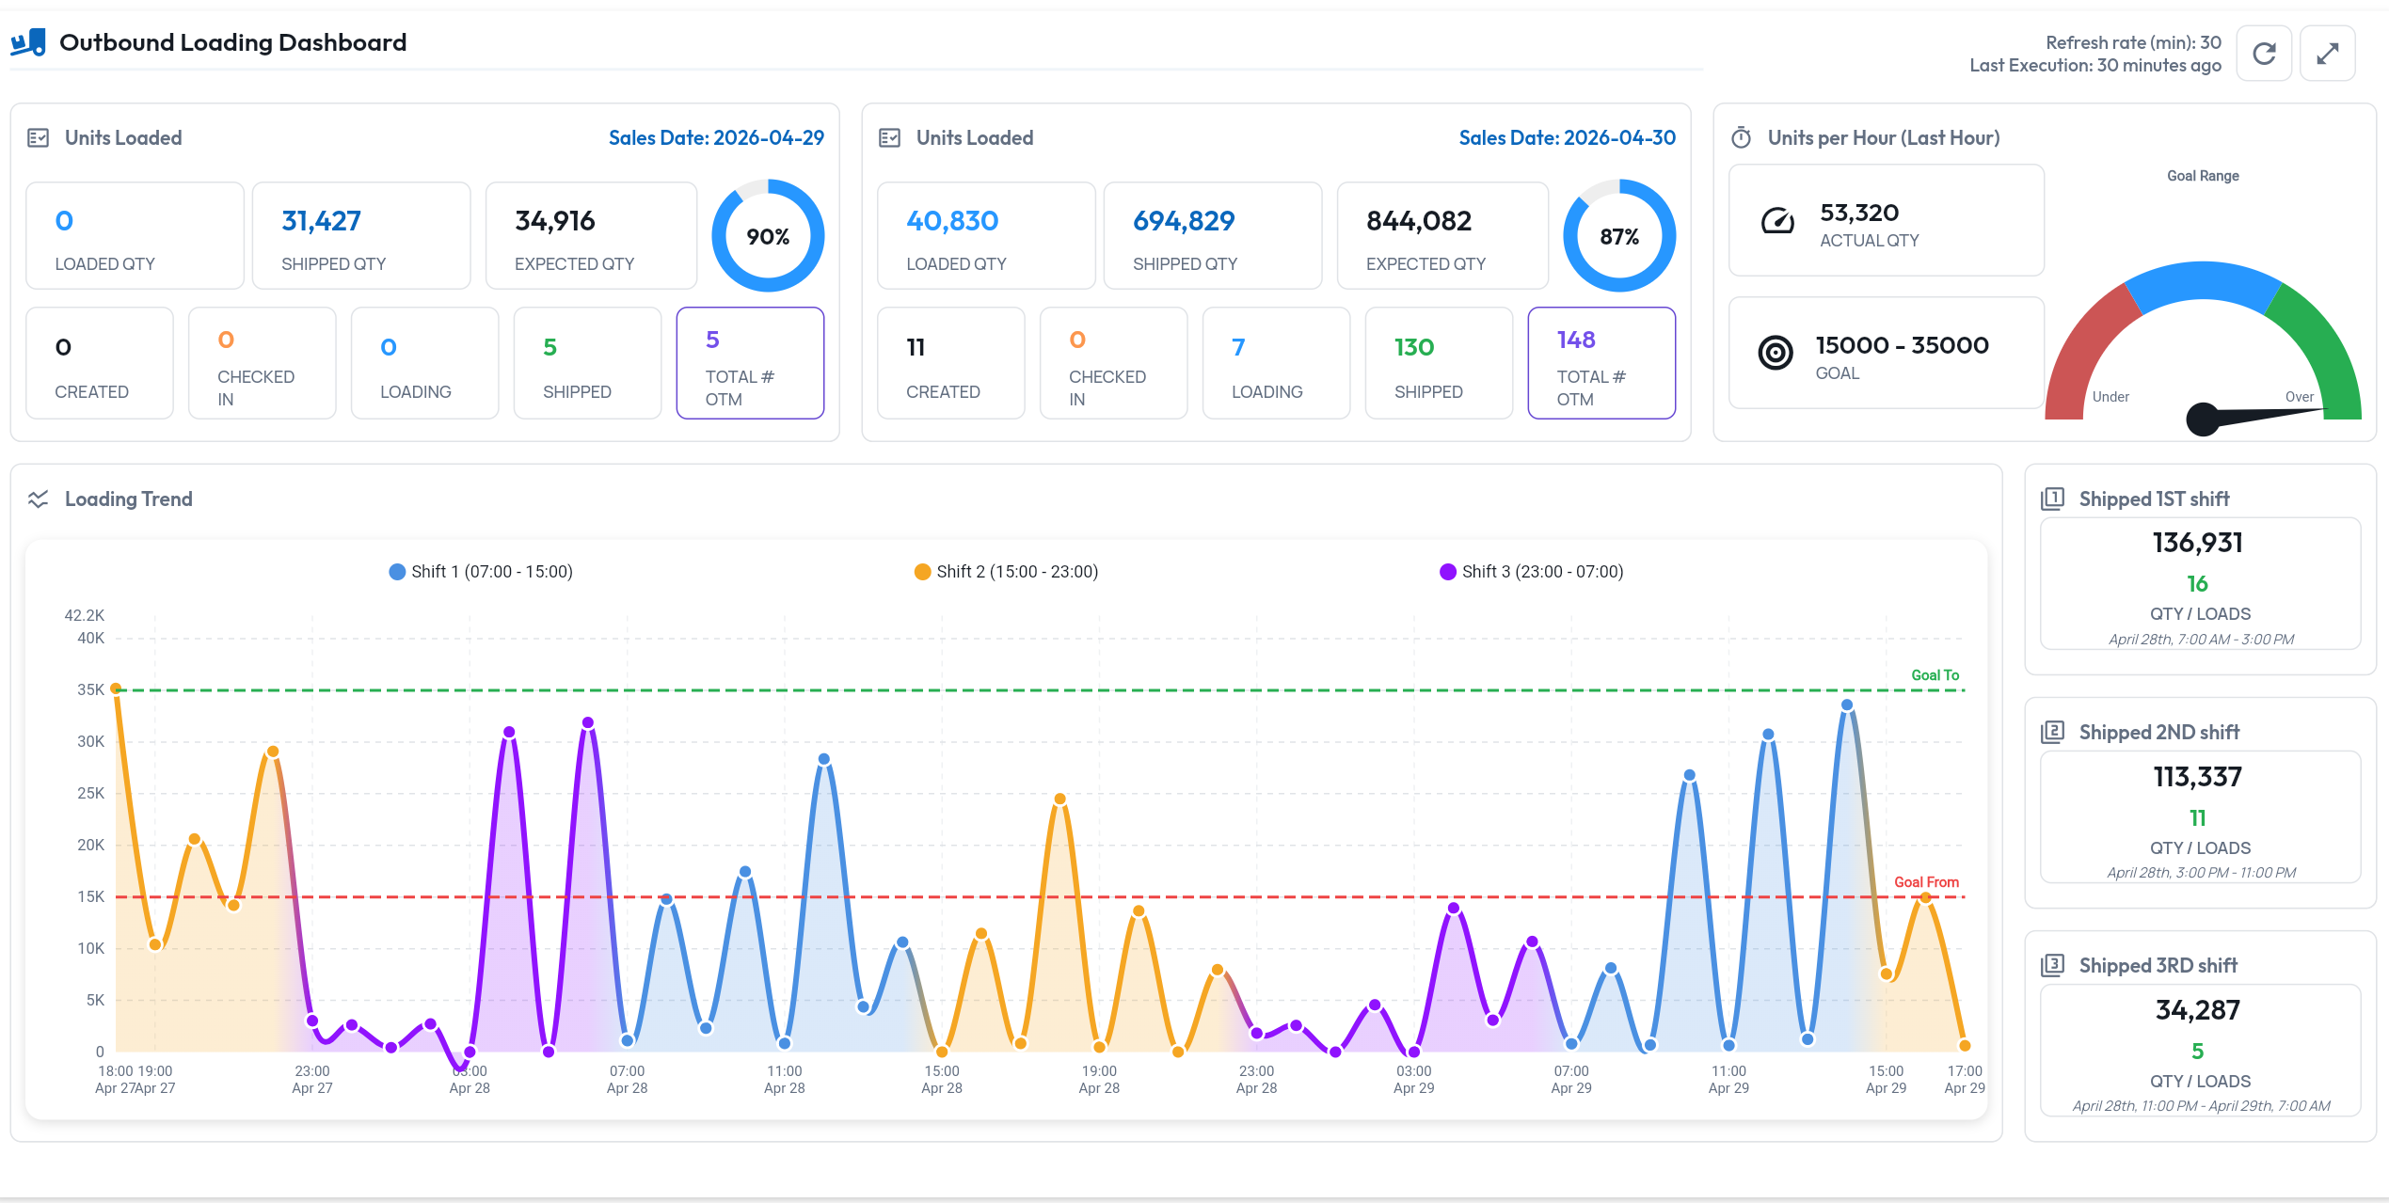Open the 148 Total # OTM card
This screenshot has height=1203, width=2389.
pos(1601,363)
